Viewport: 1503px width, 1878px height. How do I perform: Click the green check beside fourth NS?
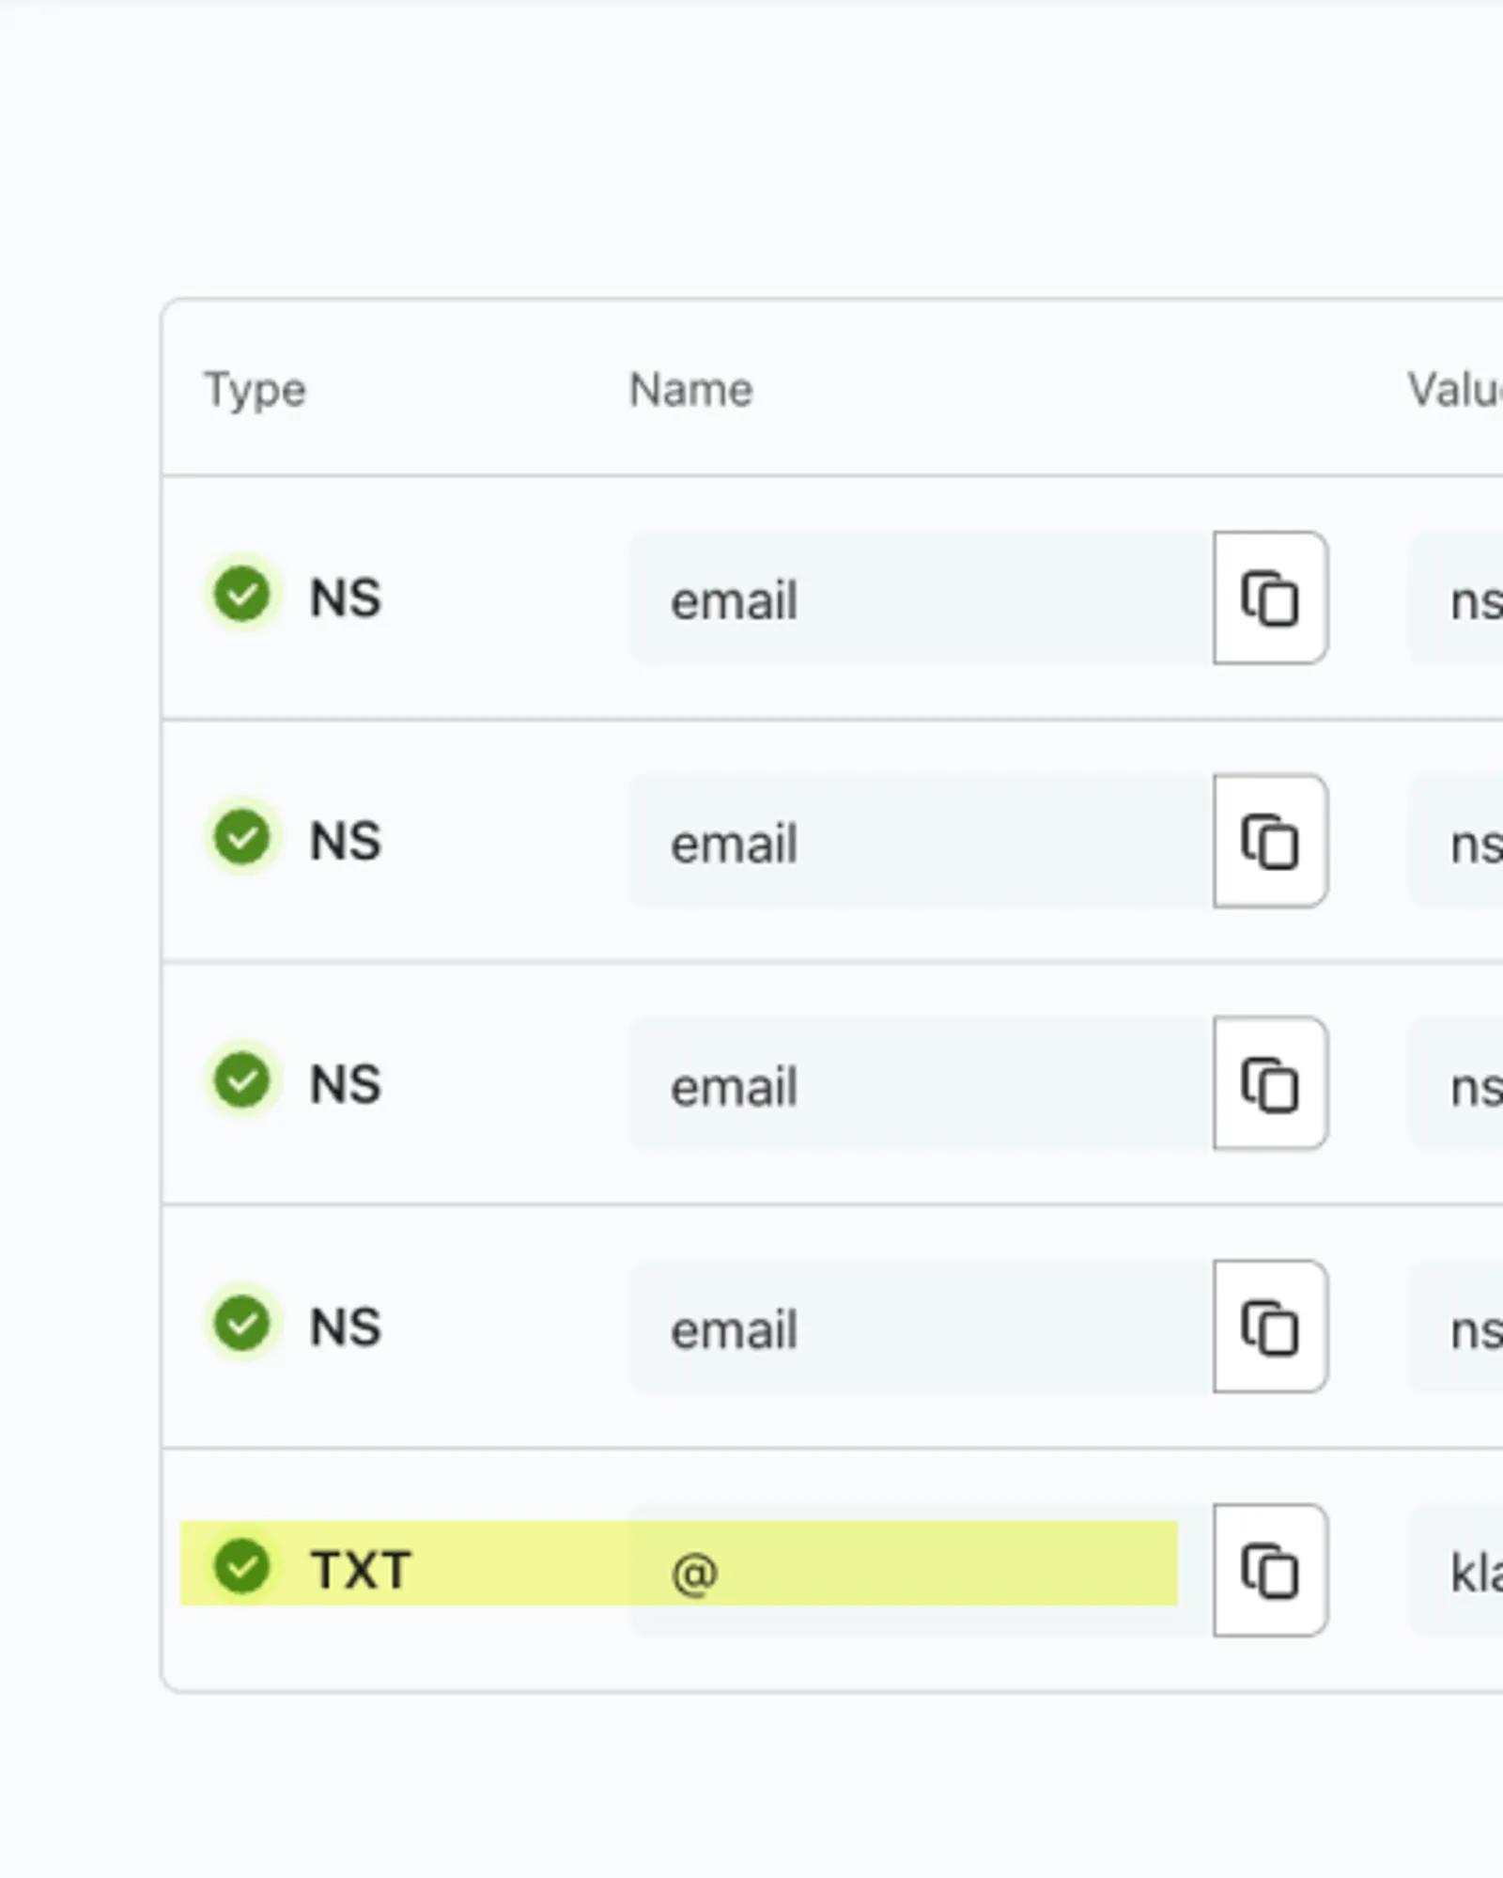coord(242,1323)
